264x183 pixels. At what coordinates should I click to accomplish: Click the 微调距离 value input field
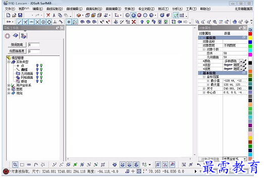coord(34,45)
